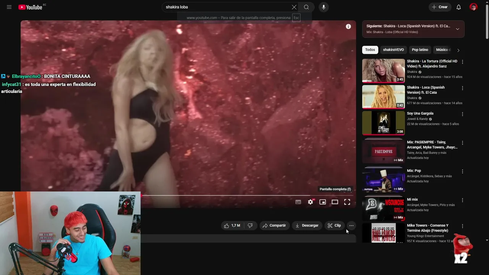Image resolution: width=489 pixels, height=275 pixels.
Task: Open Mix: Pop thumbnail
Action: point(383,179)
